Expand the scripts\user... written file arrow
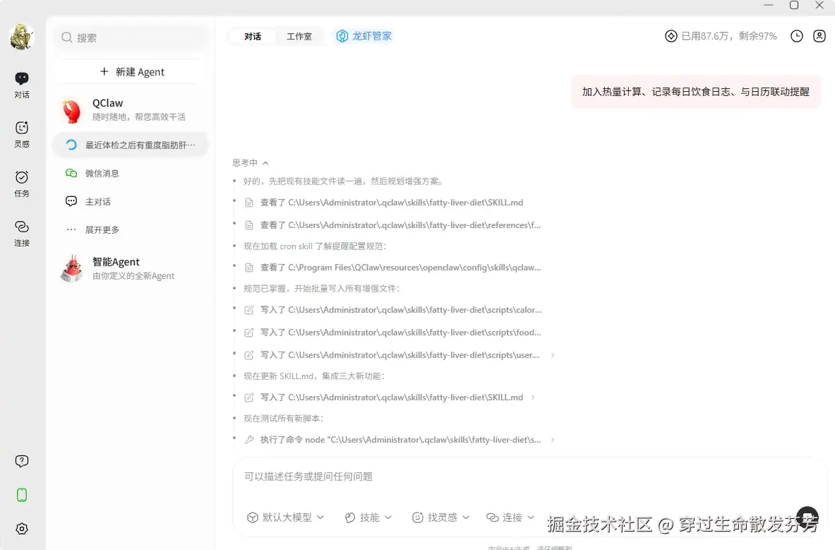This screenshot has width=835, height=550. [x=553, y=355]
